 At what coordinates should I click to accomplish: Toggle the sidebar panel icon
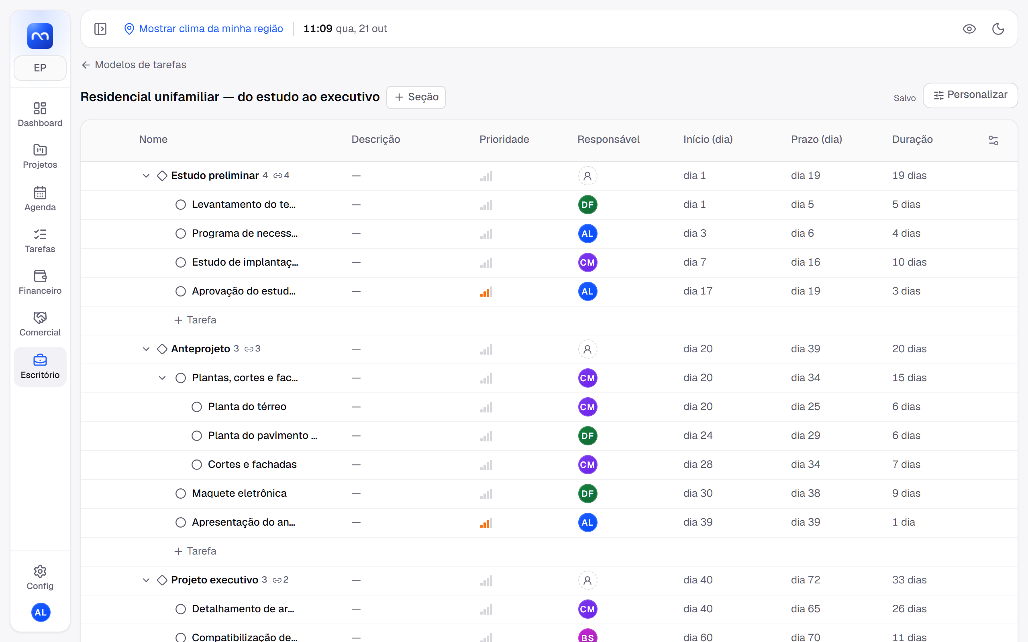(x=100, y=29)
